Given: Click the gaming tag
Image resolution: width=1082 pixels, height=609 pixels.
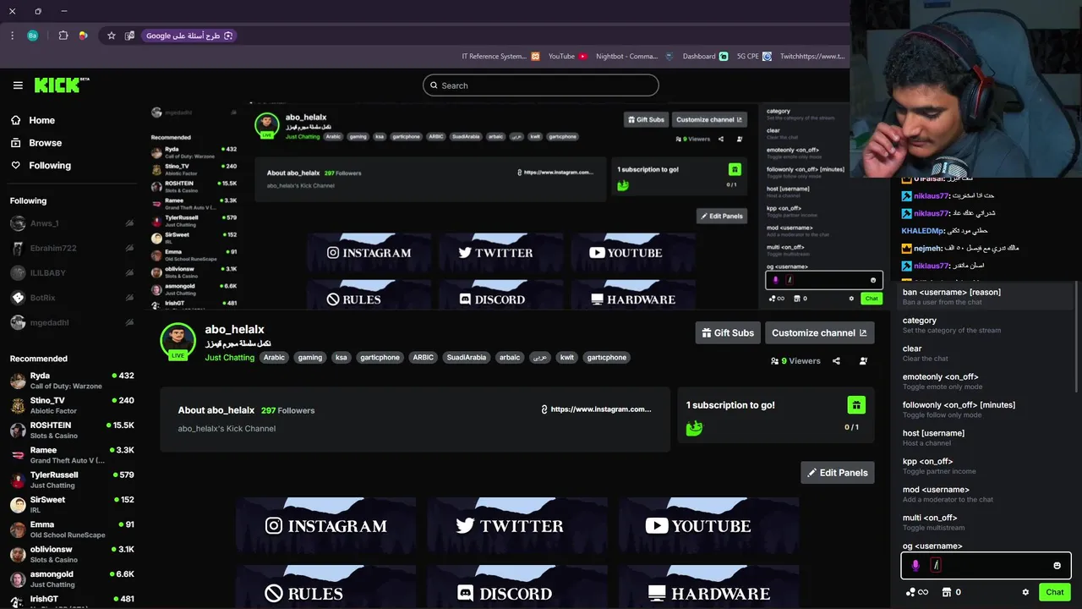Looking at the screenshot, I should coord(310,358).
